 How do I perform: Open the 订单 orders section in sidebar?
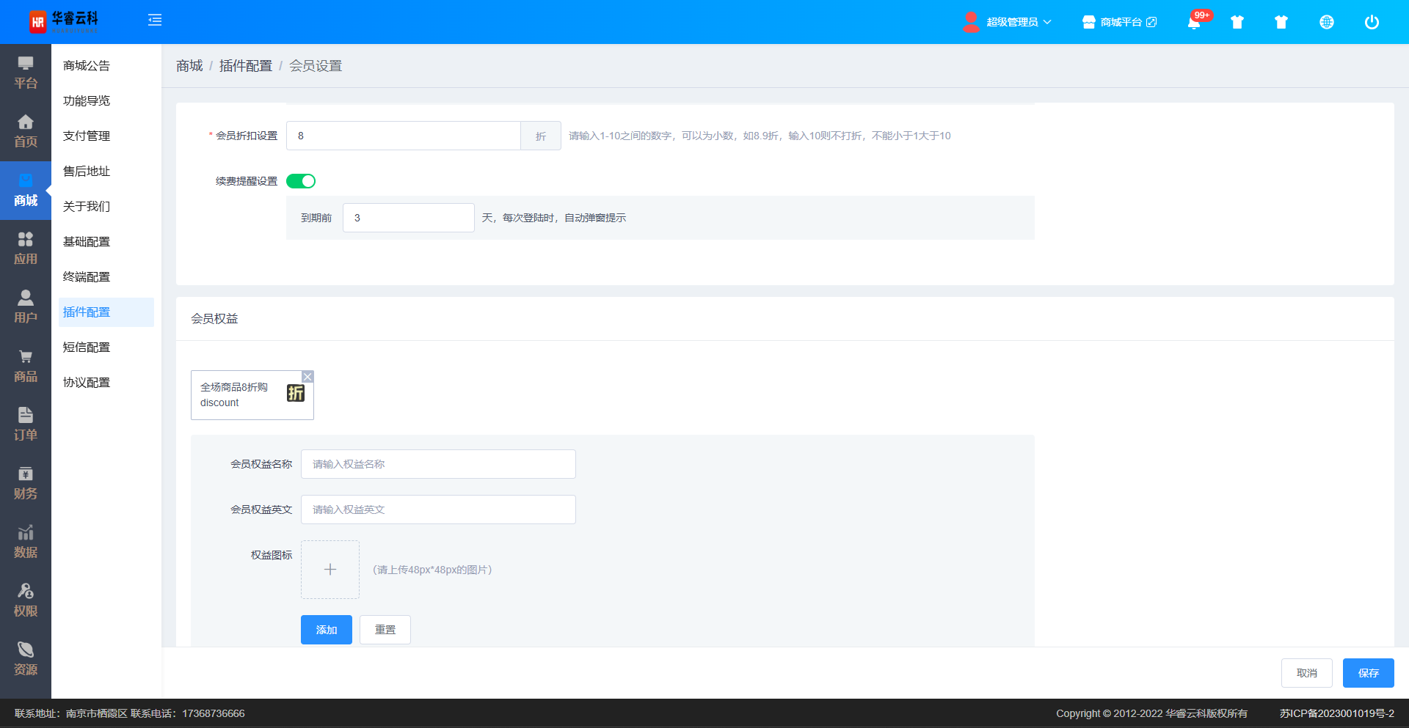point(26,424)
